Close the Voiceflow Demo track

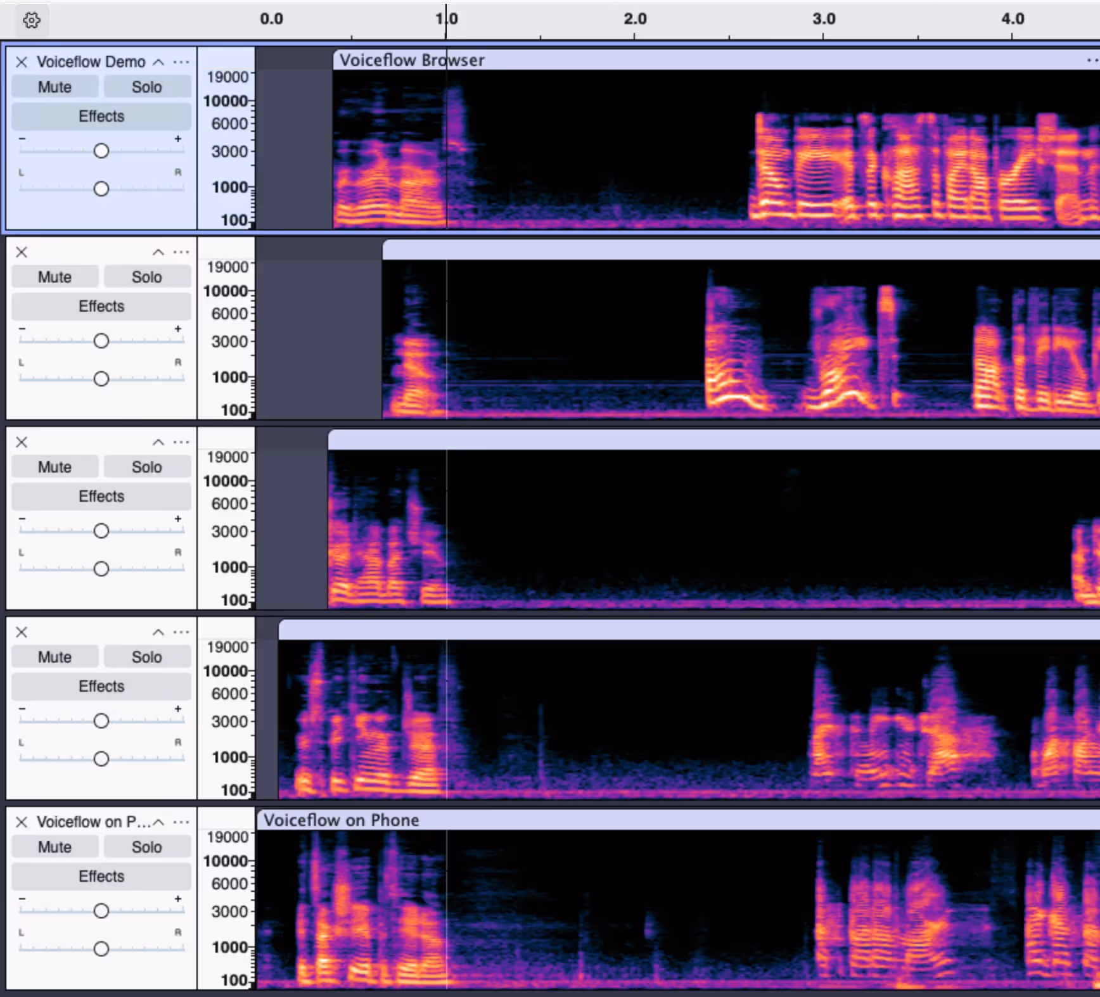click(x=22, y=61)
